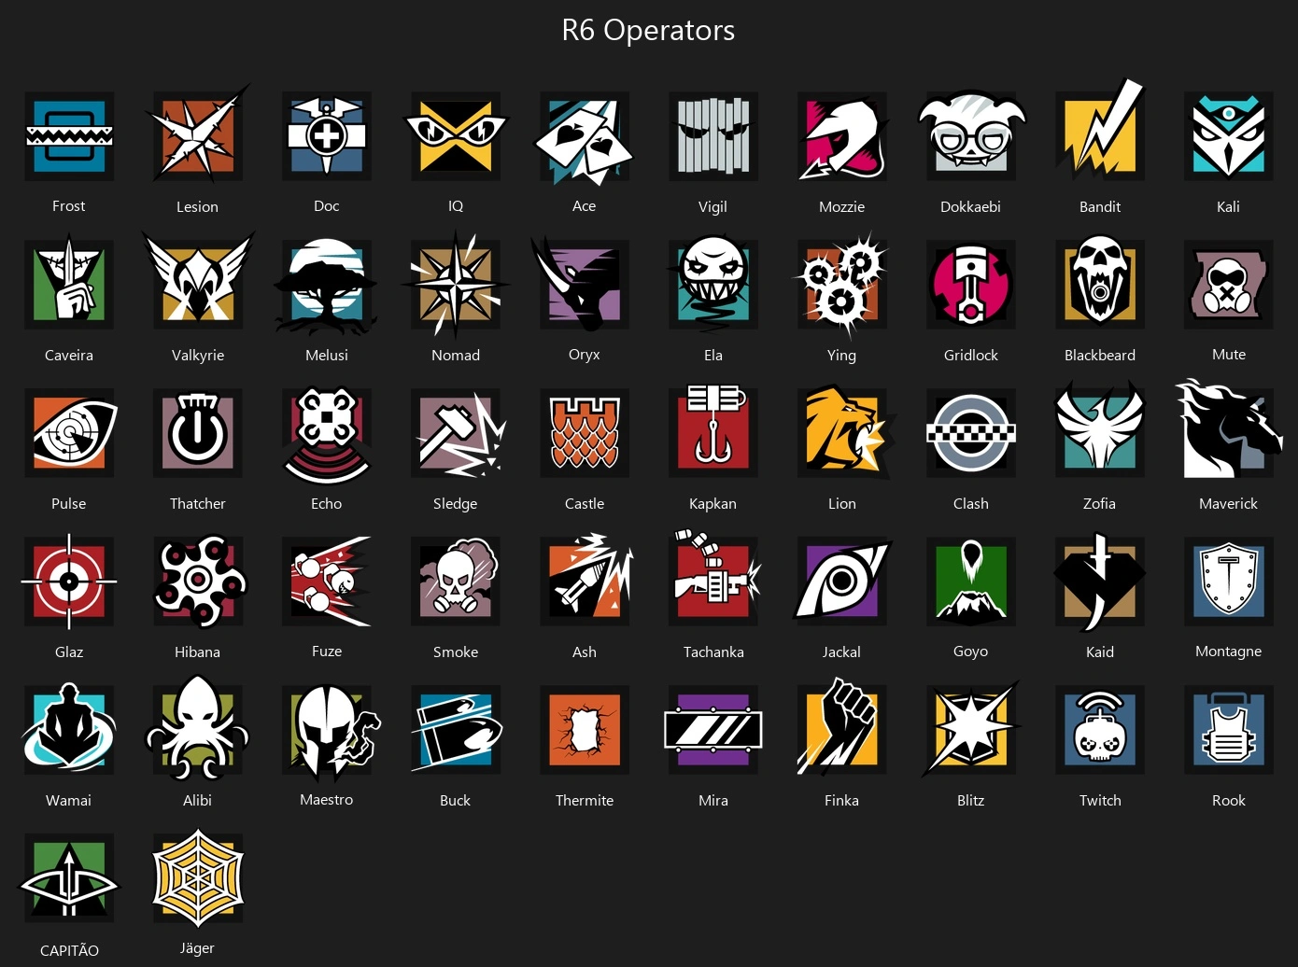
Task: Select Gridlock's piston icon
Action: (971, 285)
